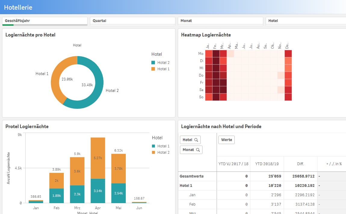This screenshot has height=214, width=346.
Task: Click the 23.06k value label in donut
Action: (67, 79)
